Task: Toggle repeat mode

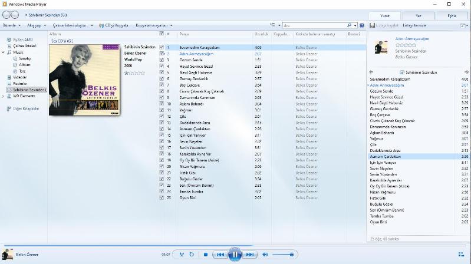Action: tap(192, 255)
